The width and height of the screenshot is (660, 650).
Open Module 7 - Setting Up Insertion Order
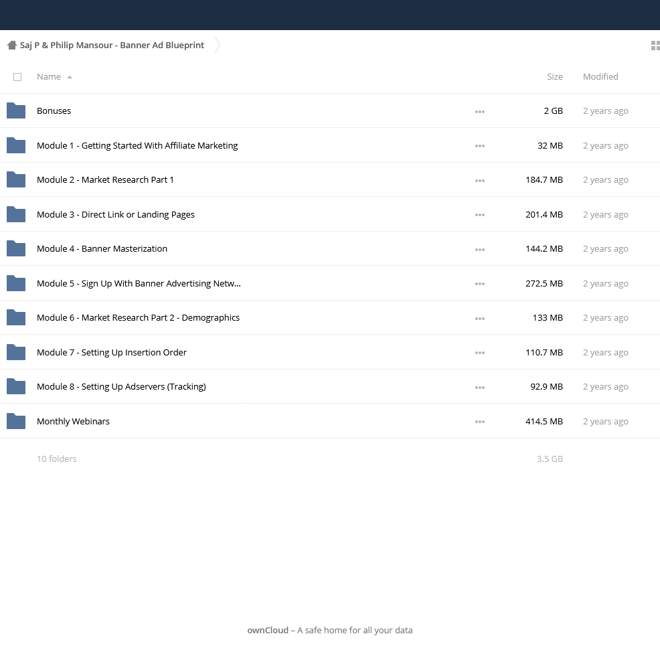112,353
